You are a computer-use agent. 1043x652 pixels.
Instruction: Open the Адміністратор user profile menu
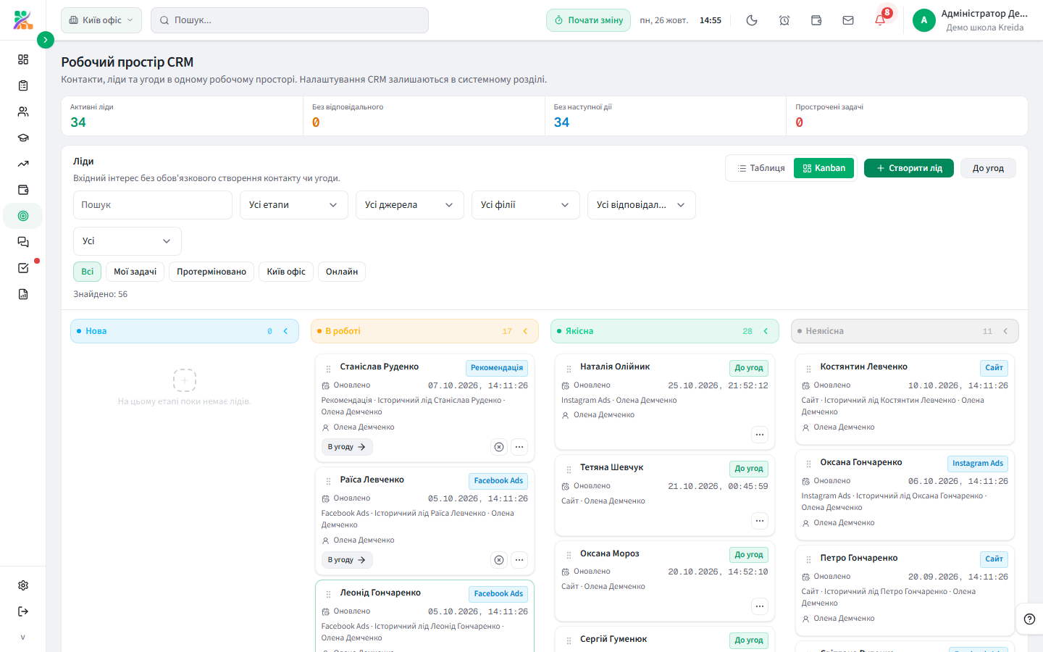(x=971, y=20)
